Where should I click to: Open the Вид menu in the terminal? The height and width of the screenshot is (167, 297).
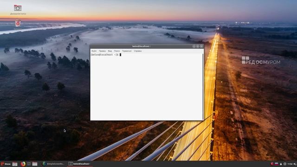110,51
